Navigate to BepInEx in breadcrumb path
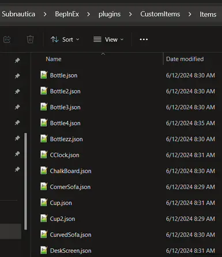The image size is (222, 257). coord(67,14)
